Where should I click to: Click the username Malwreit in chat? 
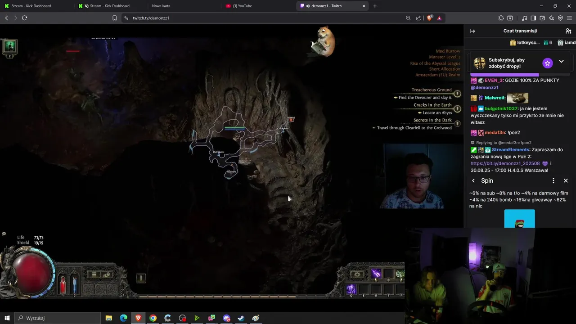click(x=495, y=98)
